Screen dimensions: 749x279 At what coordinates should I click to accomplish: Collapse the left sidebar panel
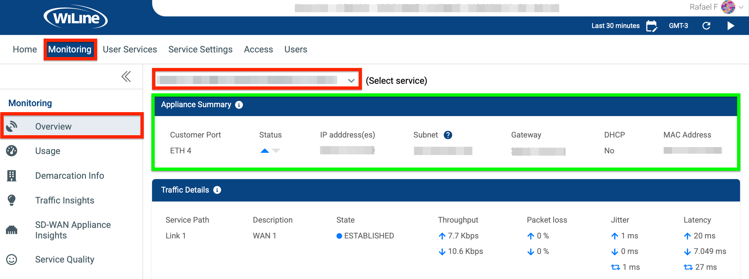(x=126, y=77)
